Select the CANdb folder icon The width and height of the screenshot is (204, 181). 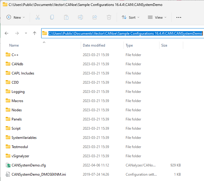[8, 64]
